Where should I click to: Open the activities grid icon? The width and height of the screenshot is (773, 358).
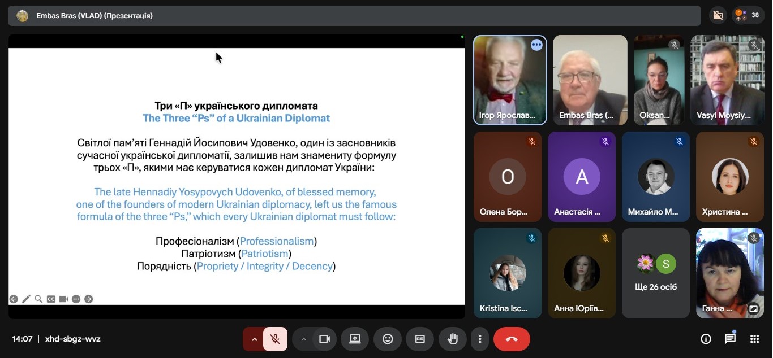(x=754, y=339)
